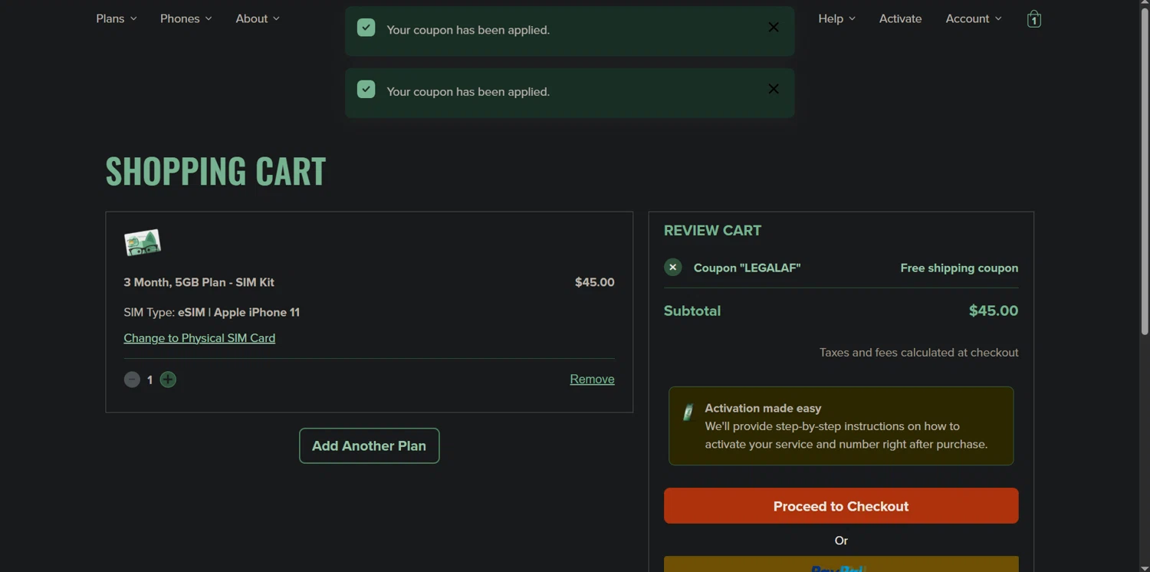
Task: Remove the 3 Month 5GB plan
Action: point(592,380)
